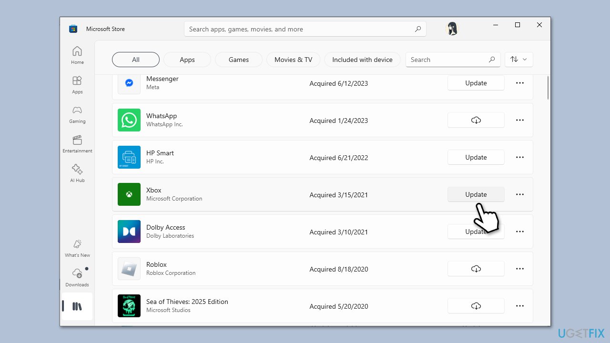This screenshot has width=610, height=343.
Task: Open your account profile picture
Action: point(452,29)
